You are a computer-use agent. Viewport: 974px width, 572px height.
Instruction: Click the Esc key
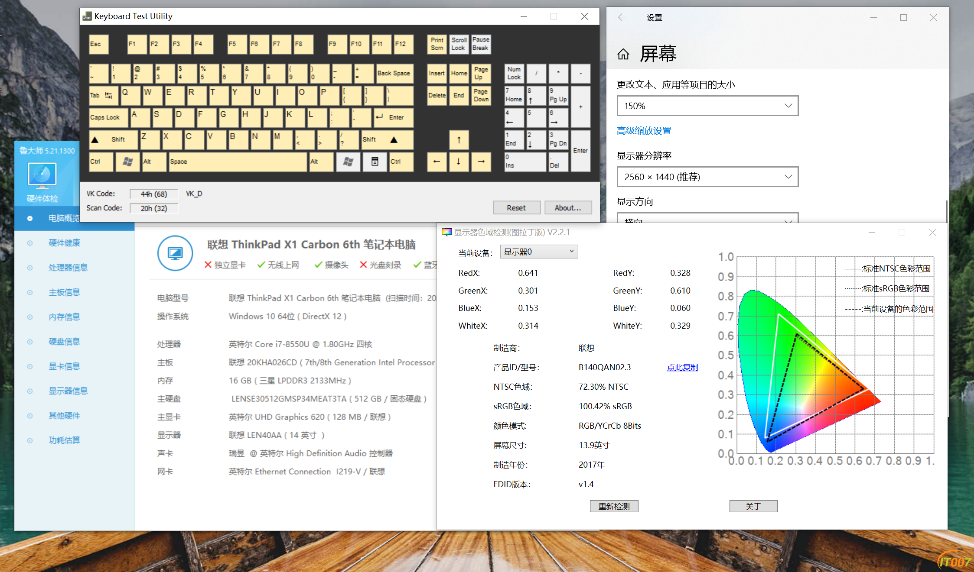coord(98,44)
